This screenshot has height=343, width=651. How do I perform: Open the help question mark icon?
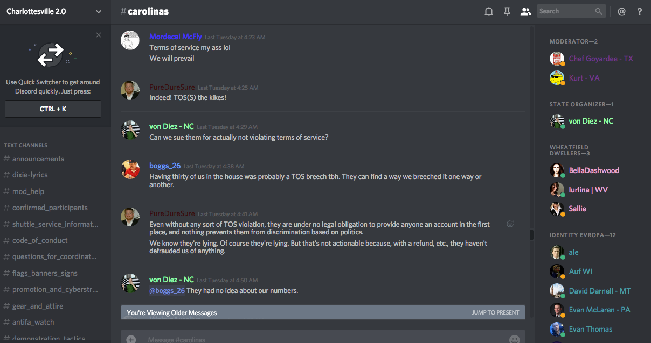tap(640, 11)
